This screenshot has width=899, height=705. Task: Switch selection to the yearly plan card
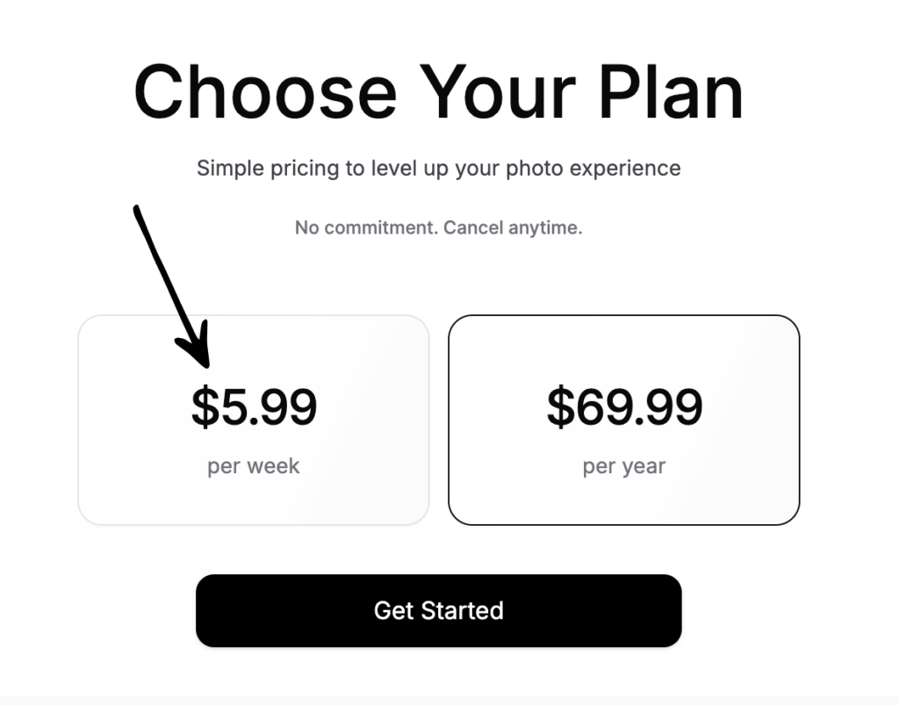[x=624, y=420]
